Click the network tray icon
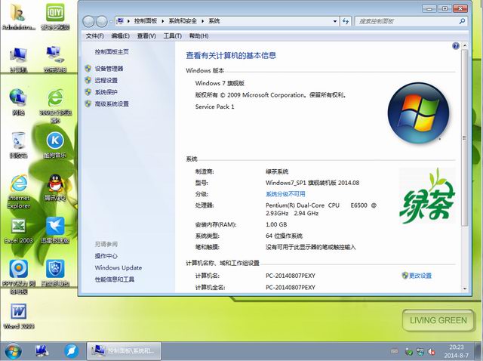The image size is (483, 361). pyautogui.click(x=420, y=351)
